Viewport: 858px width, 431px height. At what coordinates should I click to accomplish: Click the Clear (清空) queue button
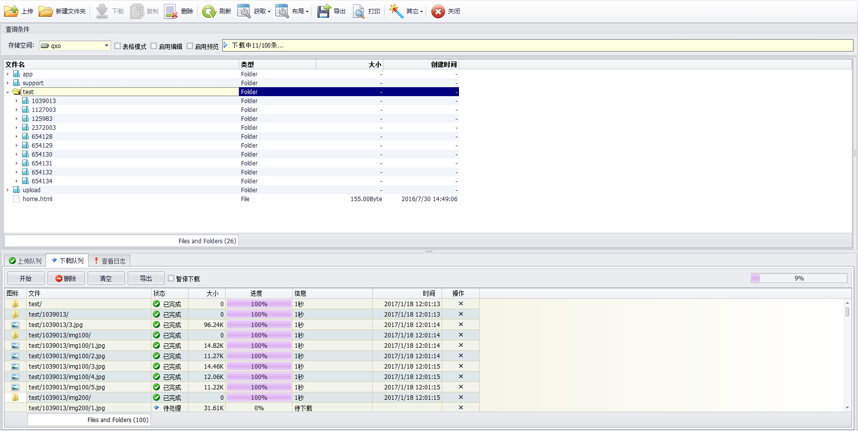click(x=106, y=278)
